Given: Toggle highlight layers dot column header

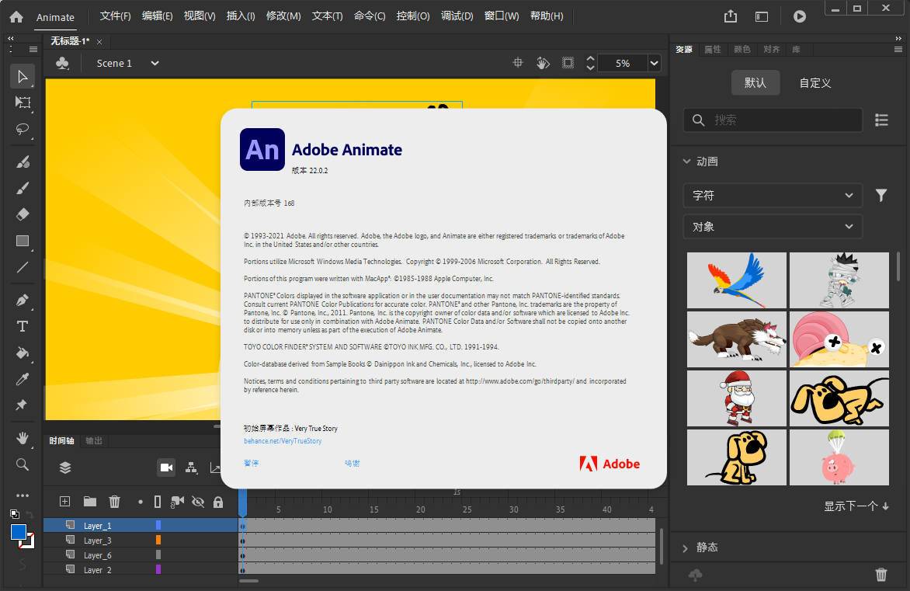Looking at the screenshot, I should coord(141,502).
